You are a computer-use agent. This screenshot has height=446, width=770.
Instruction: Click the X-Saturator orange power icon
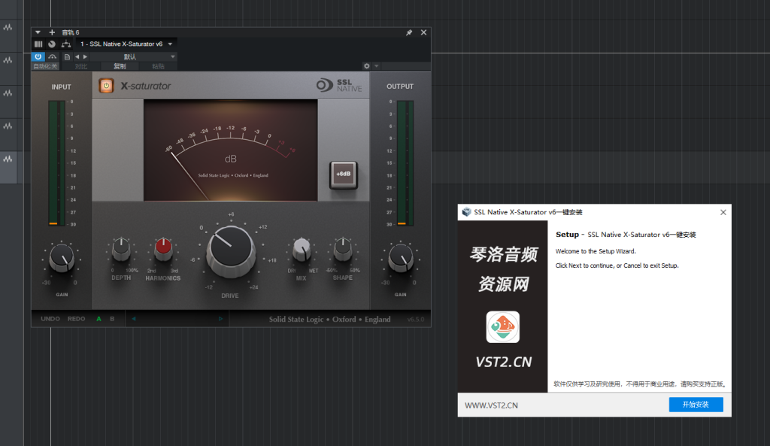106,86
